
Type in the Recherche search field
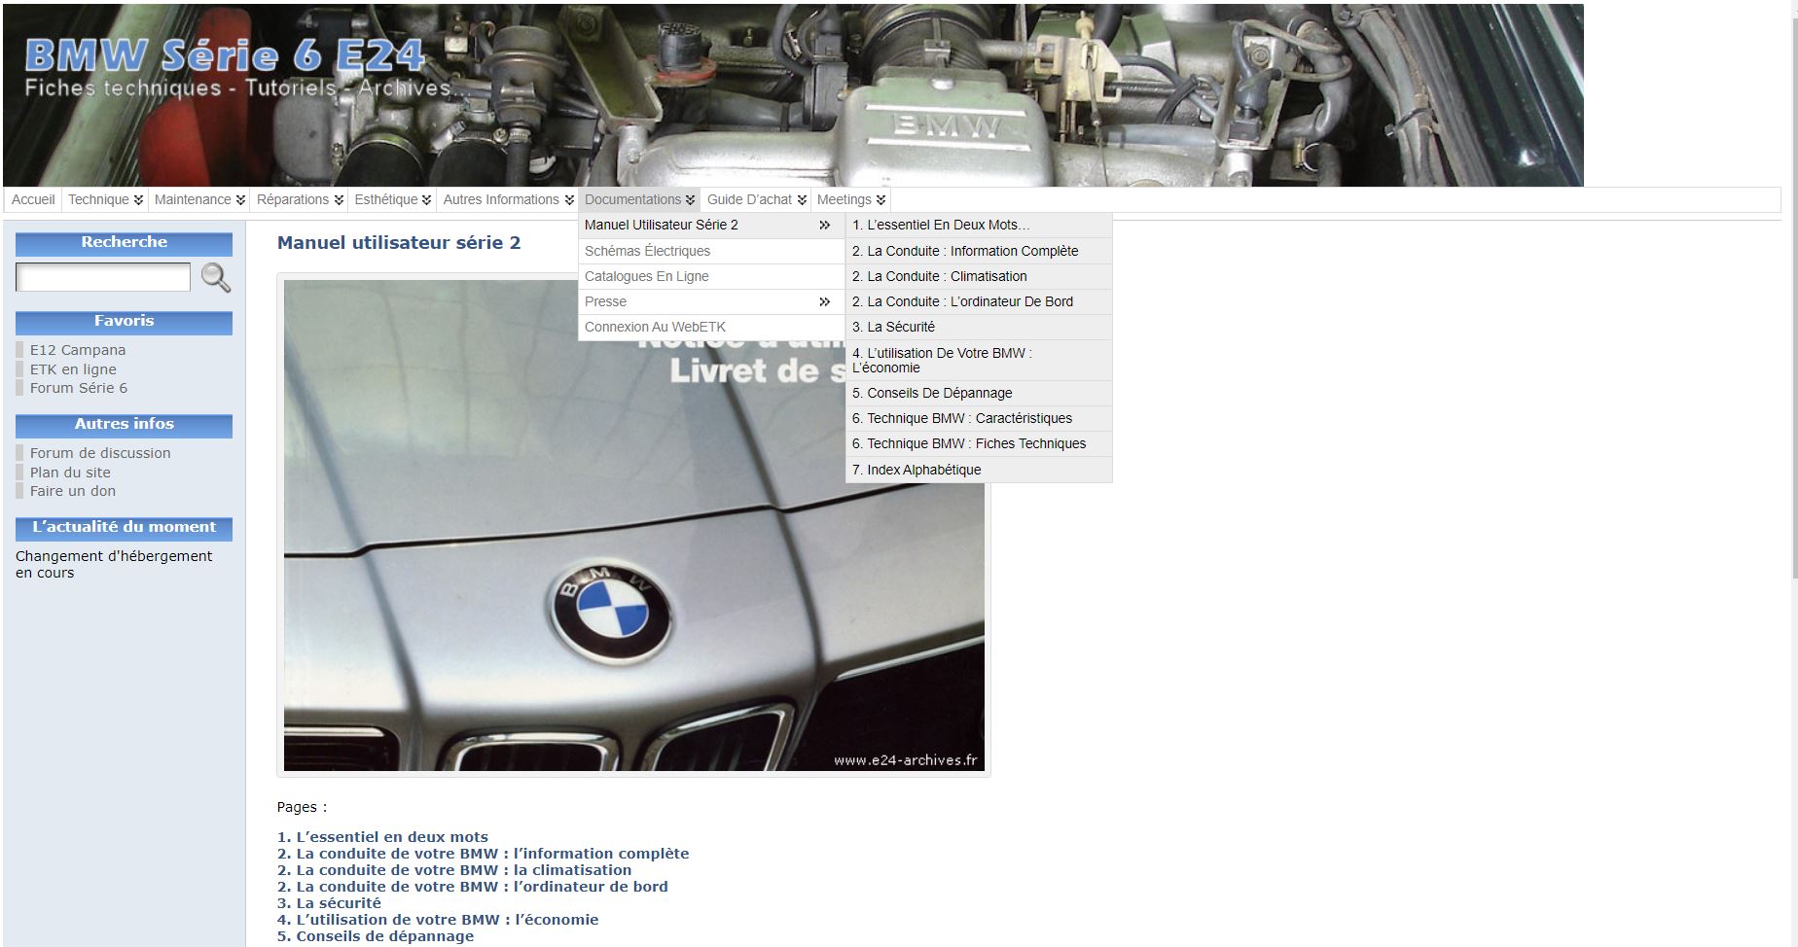pyautogui.click(x=103, y=278)
